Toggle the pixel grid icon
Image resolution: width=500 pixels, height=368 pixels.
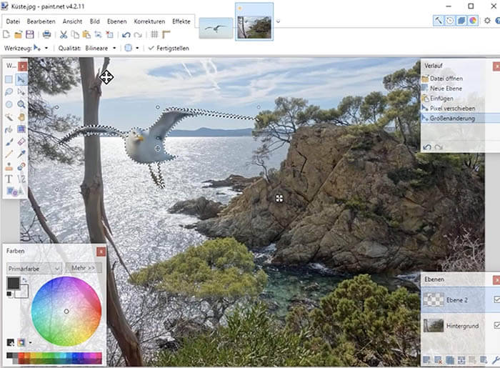pyautogui.click(x=154, y=34)
